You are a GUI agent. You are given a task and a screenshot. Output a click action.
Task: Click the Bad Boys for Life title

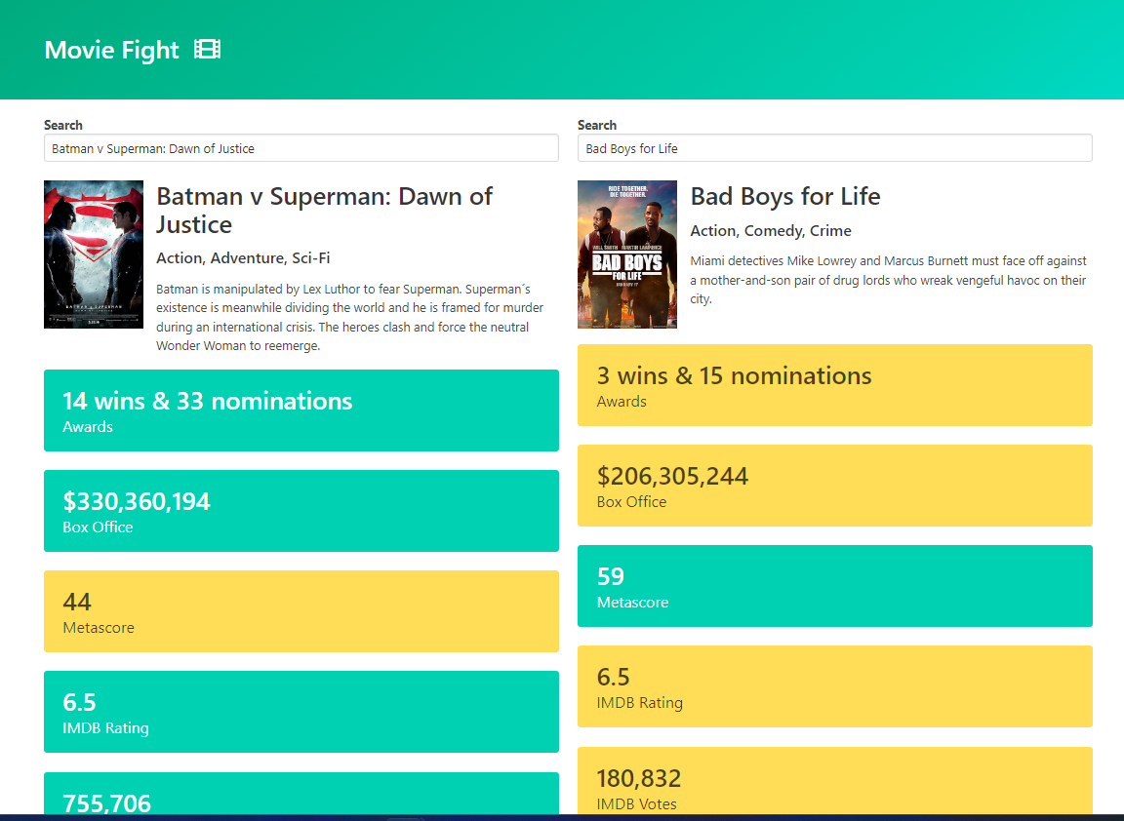point(785,196)
